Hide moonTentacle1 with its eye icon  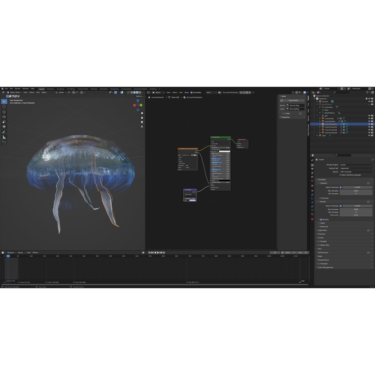[x=369, y=124]
